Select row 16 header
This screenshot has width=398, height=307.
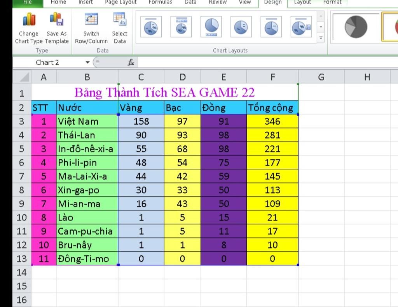click(22, 300)
